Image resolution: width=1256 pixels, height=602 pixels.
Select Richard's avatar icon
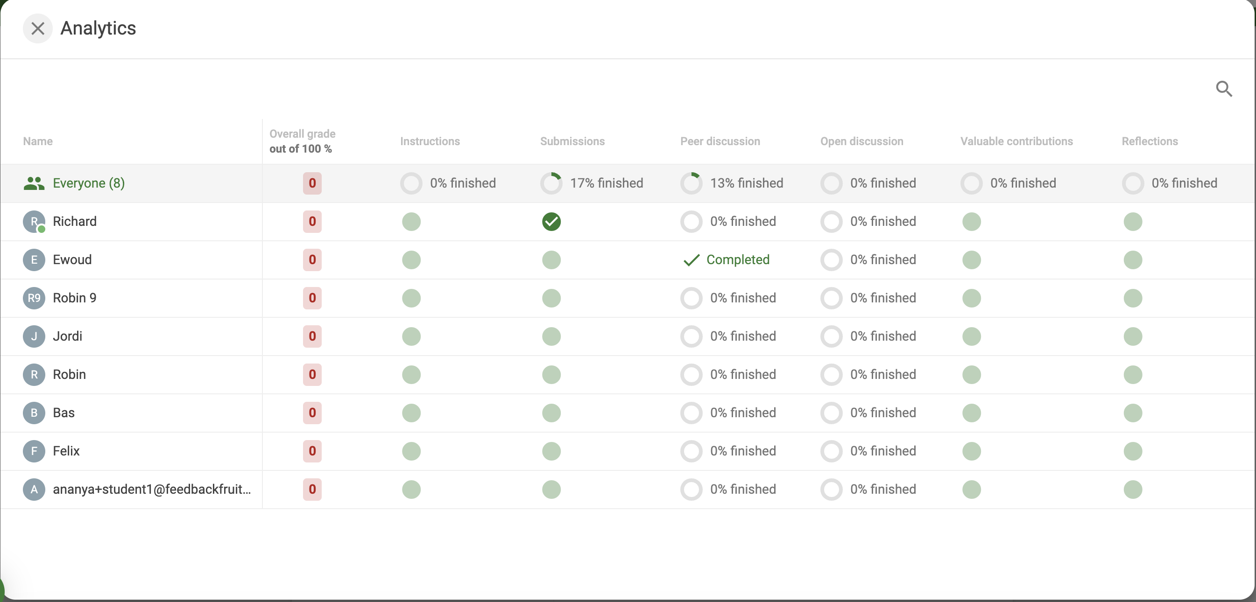click(x=34, y=221)
